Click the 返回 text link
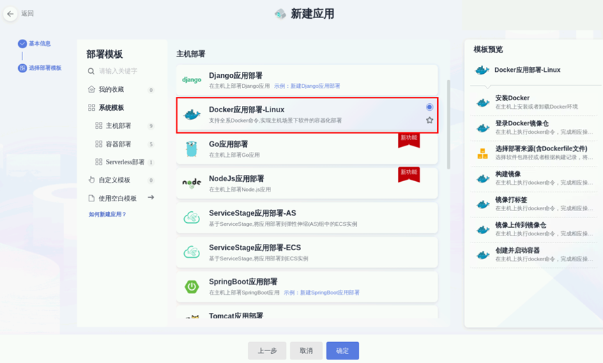Screen dimensions: 603x363 [27, 13]
